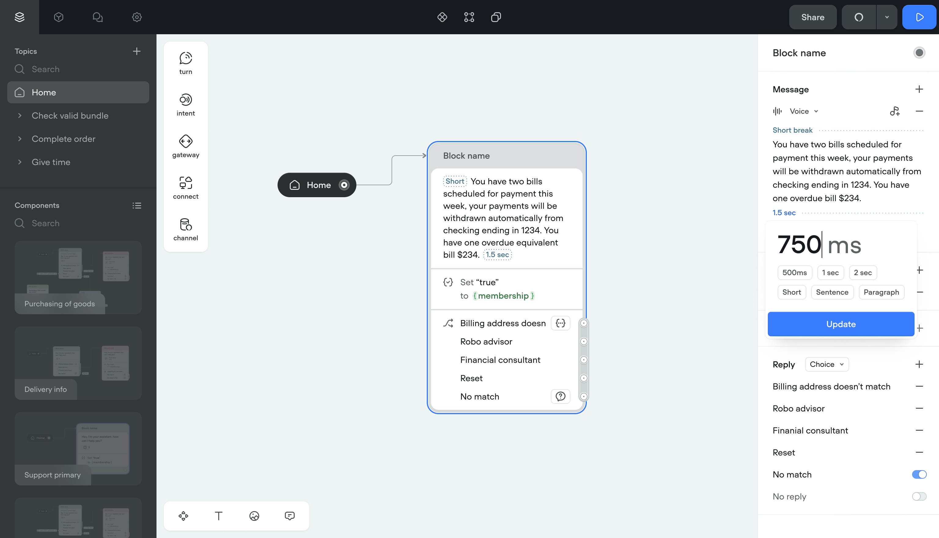Image resolution: width=939 pixels, height=538 pixels.
Task: Open the Voice type dropdown
Action: pos(804,111)
